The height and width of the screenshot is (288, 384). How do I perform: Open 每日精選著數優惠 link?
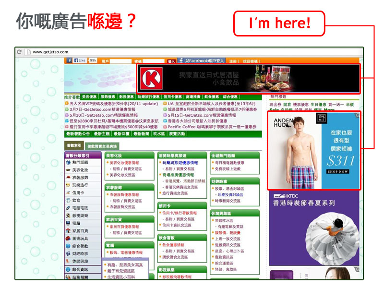229,163
